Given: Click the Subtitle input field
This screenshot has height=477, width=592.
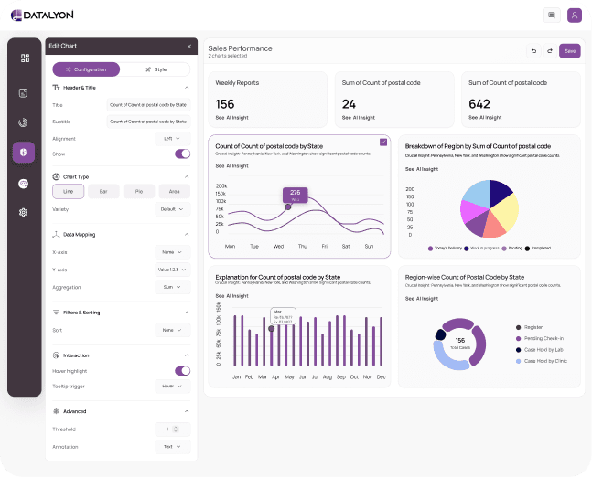Looking at the screenshot, I should pos(148,122).
